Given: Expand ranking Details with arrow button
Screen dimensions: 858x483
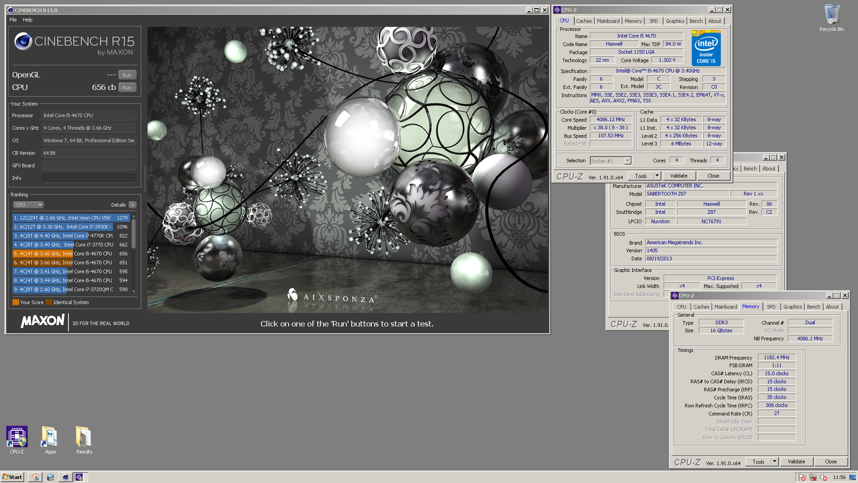Looking at the screenshot, I should 132,205.
